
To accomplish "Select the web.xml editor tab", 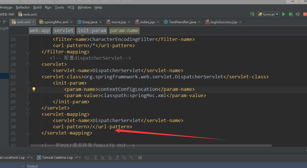I will (x=23, y=22).
